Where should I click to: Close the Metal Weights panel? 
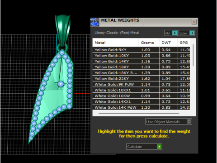coord(194,22)
